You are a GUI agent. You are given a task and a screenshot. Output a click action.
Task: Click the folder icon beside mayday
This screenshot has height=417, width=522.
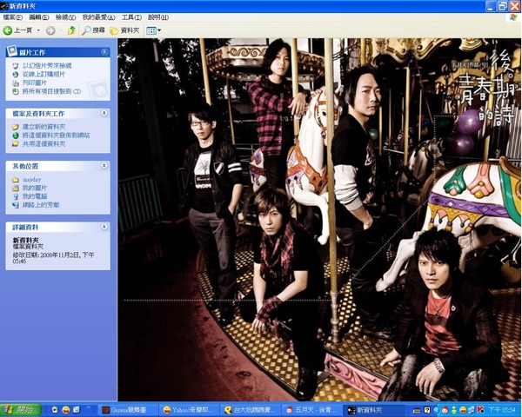(16, 180)
